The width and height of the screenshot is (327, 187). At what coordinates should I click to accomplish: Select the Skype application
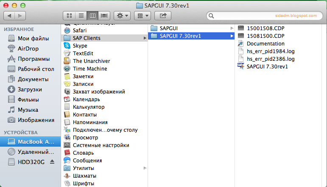point(104,46)
